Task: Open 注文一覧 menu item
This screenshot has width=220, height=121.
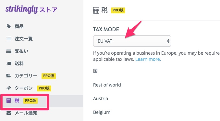Action: pos(24,39)
